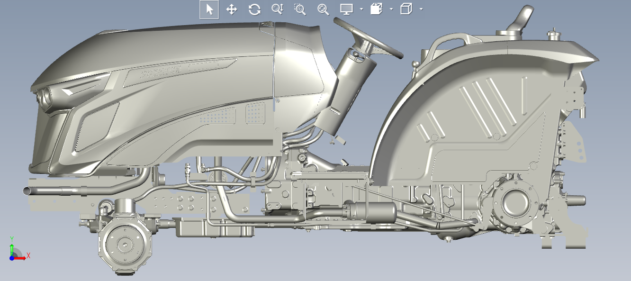Click the Zoom in/out magnifier tool
Viewport: 631px width, 281px height.
tap(277, 9)
